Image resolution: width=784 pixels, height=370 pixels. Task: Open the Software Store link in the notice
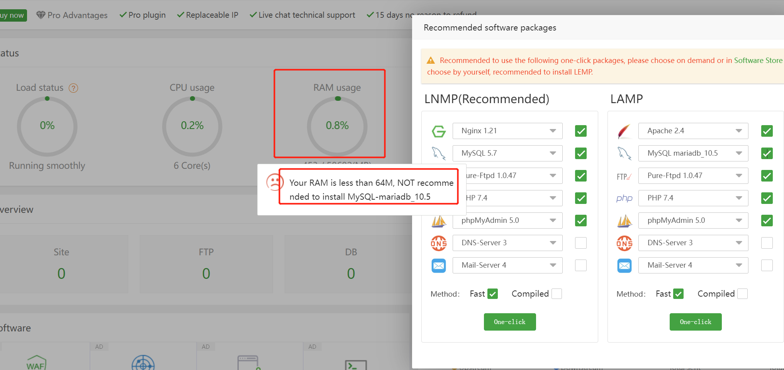tap(758, 60)
